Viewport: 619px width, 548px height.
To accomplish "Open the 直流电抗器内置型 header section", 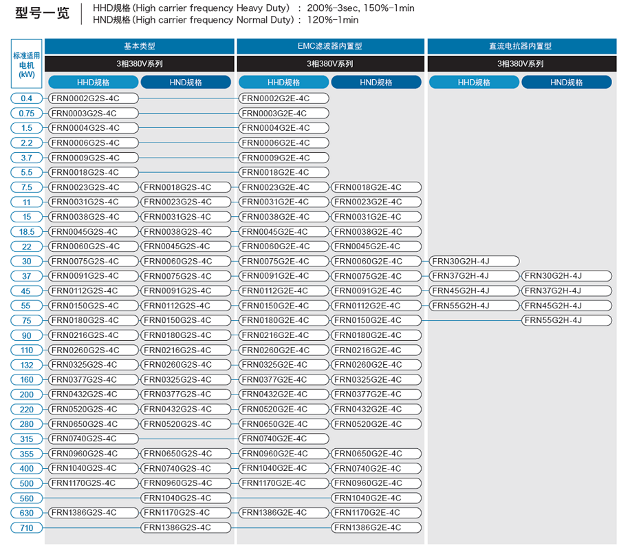I will pyautogui.click(x=521, y=46).
